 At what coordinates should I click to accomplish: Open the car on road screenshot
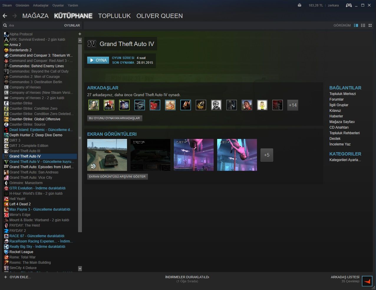click(x=107, y=155)
